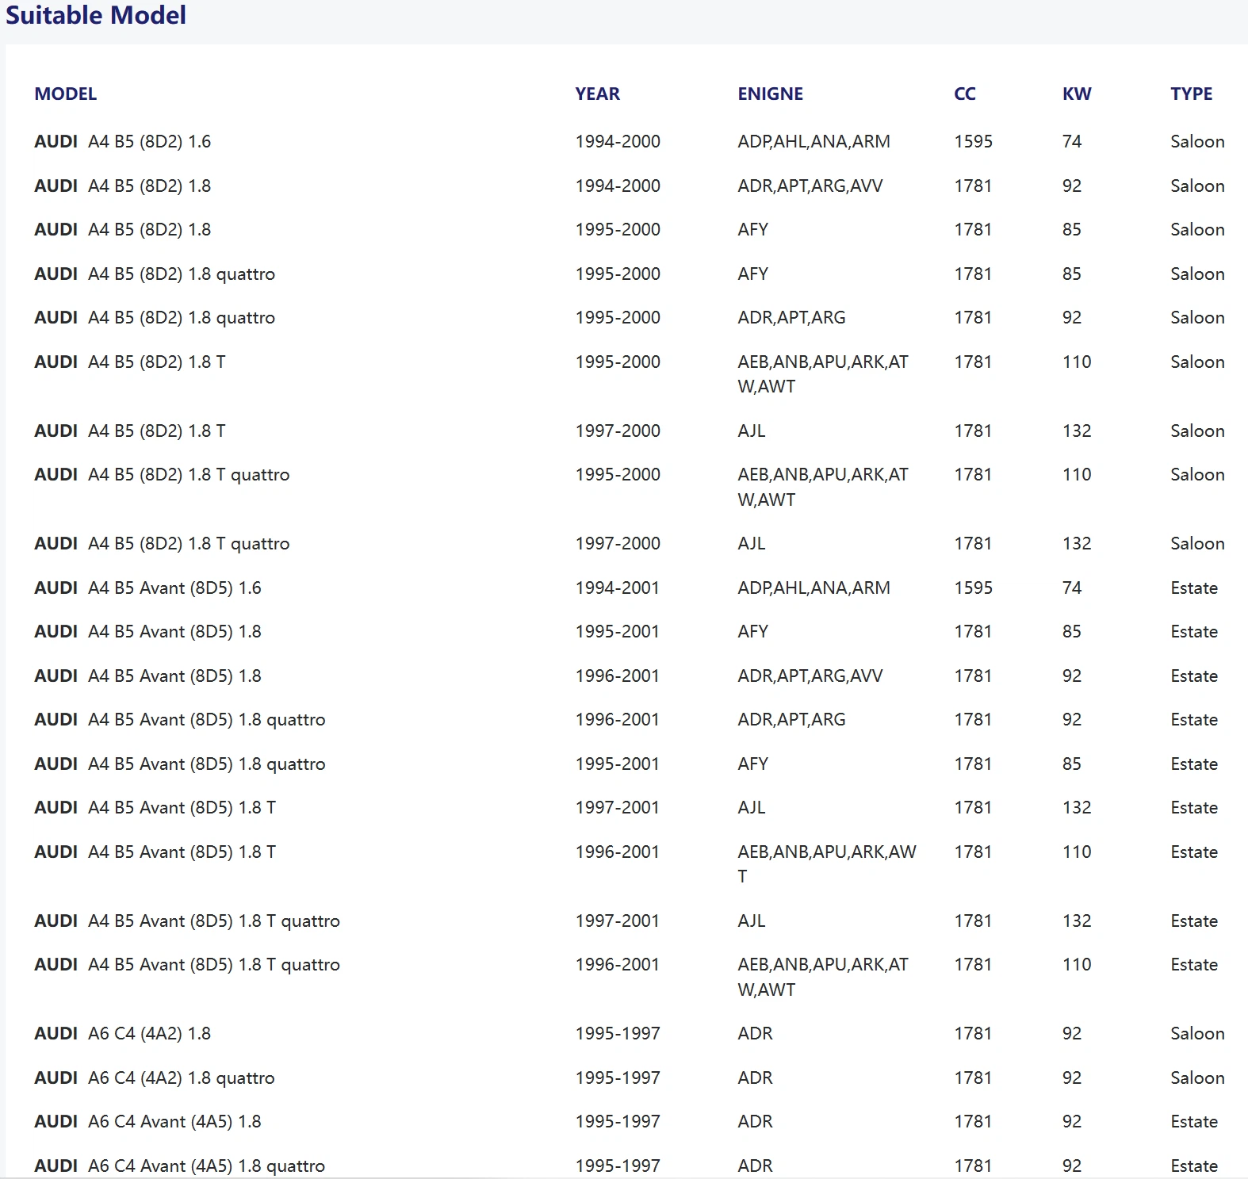
Task: Click '8D2 1.8 T quattro' model with year 1995-2000
Action: (x=162, y=474)
